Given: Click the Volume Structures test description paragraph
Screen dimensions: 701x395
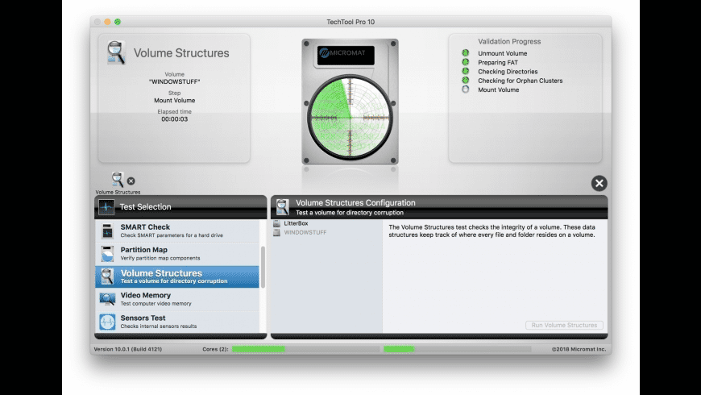Looking at the screenshot, I should [x=492, y=231].
